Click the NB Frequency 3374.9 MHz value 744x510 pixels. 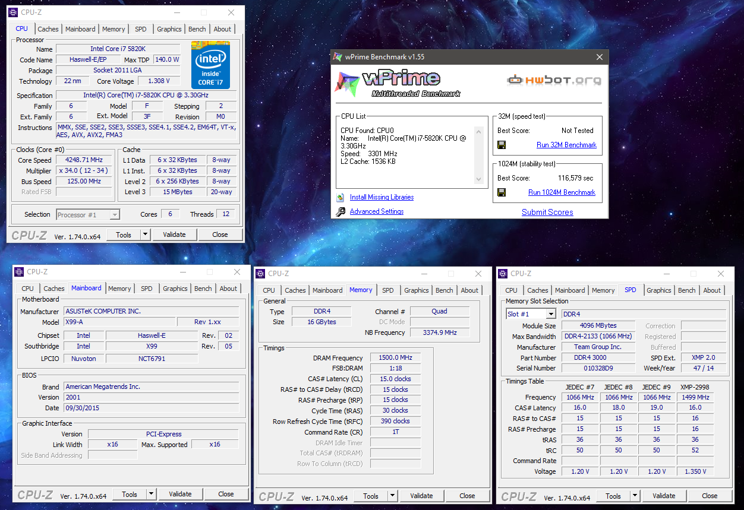[440, 332]
